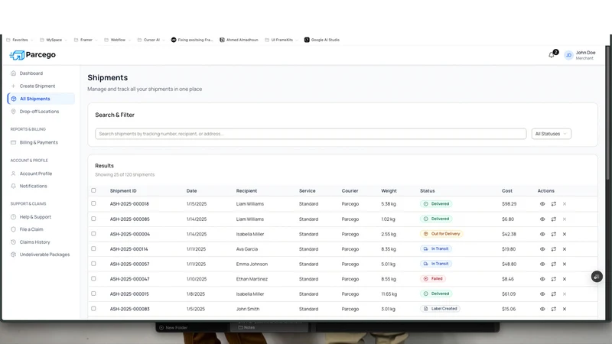View details of shipment ASH-2025-000018 via eye icon

(x=542, y=204)
